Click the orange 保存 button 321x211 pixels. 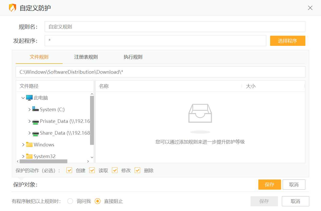point(270,185)
